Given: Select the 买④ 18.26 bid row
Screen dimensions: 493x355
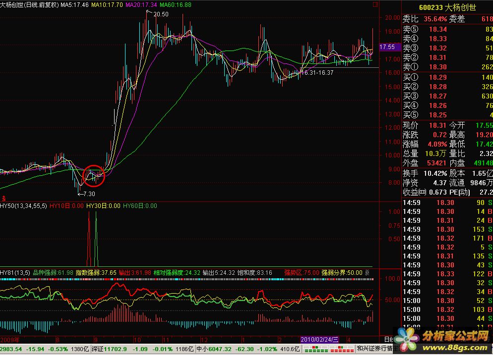Looking at the screenshot, I should 448,106.
